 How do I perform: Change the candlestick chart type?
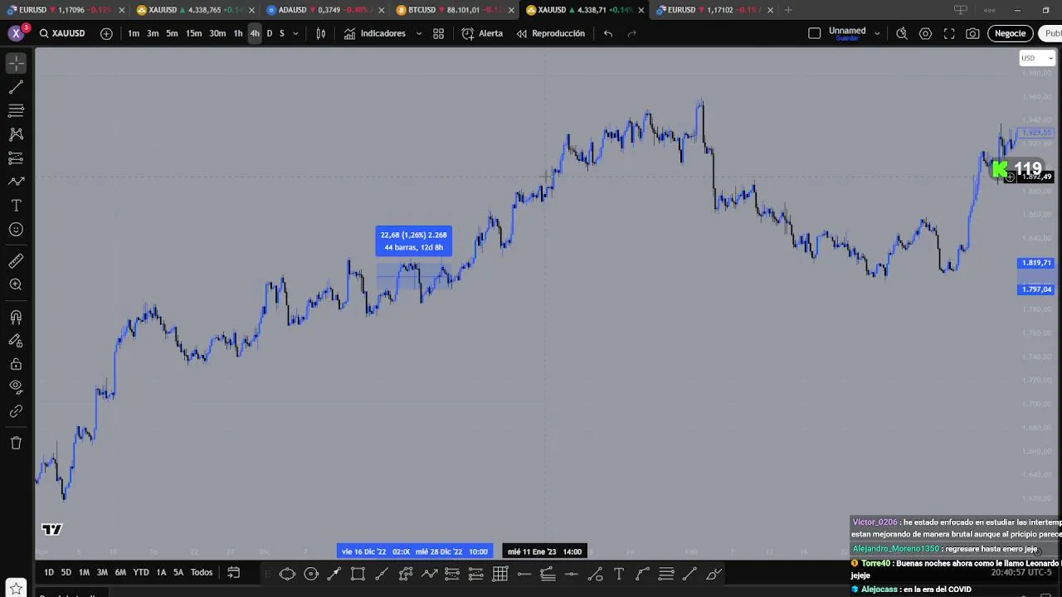coord(321,33)
